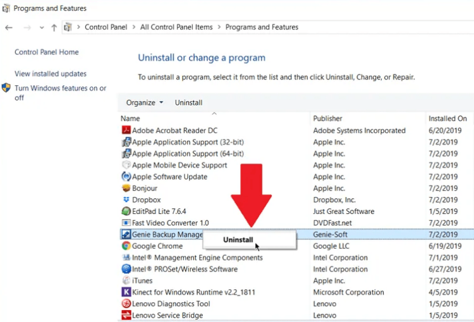Viewport: 474px width, 322px height.
Task: Click the Uninstall toolbar button
Action: 188,103
